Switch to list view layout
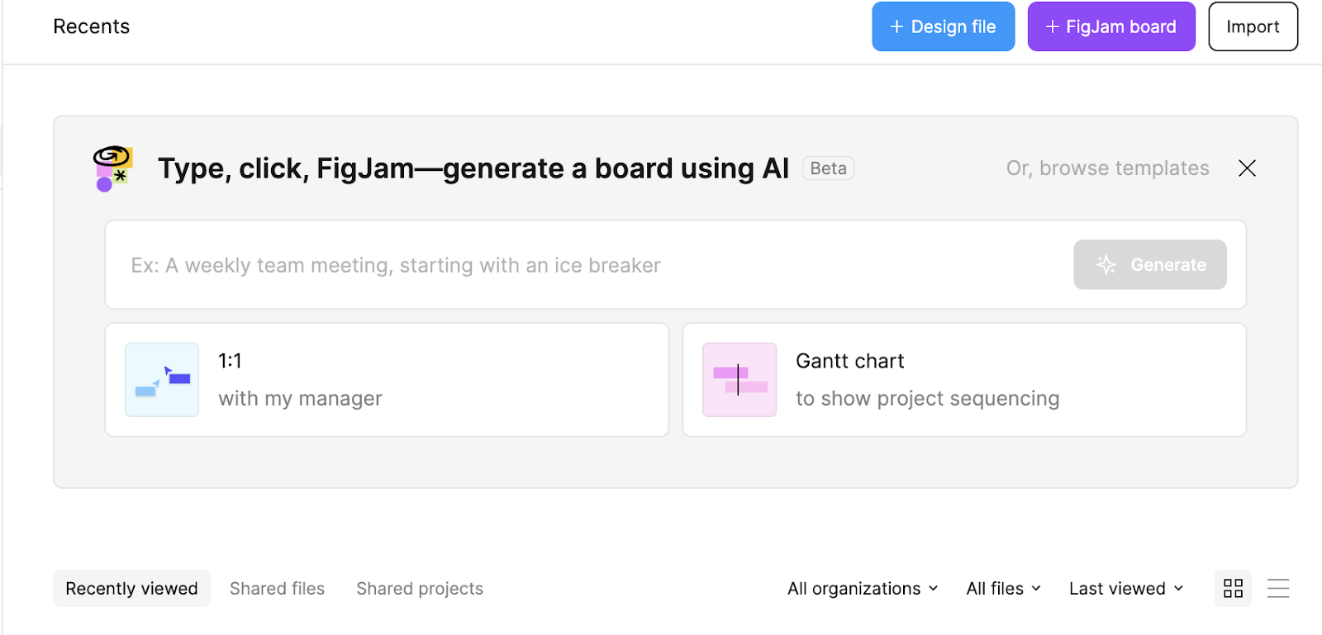Viewport: 1322px width, 635px height. (1277, 588)
